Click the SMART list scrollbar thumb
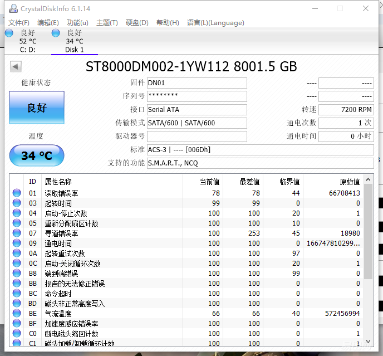The width and height of the screenshot is (383, 356). point(369,232)
